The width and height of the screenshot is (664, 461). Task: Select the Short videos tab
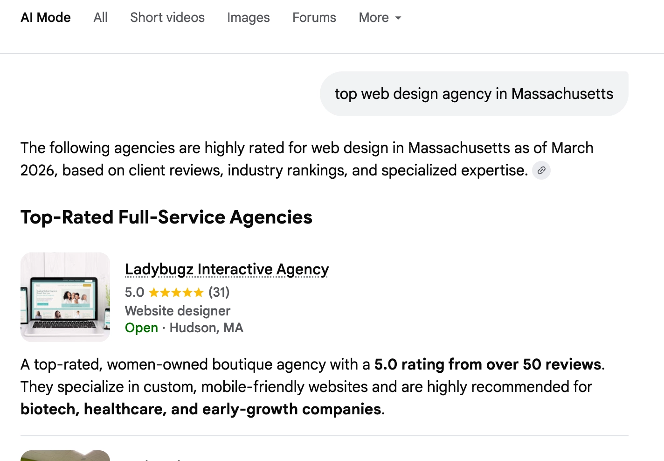pos(167,17)
